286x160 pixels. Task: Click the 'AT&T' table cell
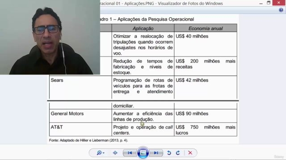80,129
